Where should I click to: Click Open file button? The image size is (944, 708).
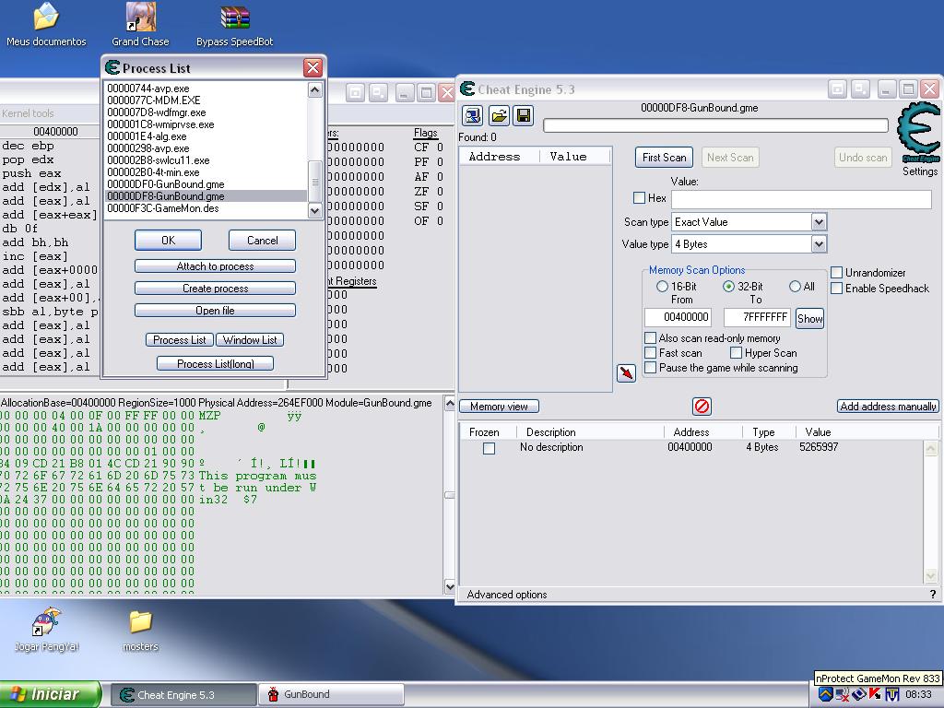[x=215, y=311]
